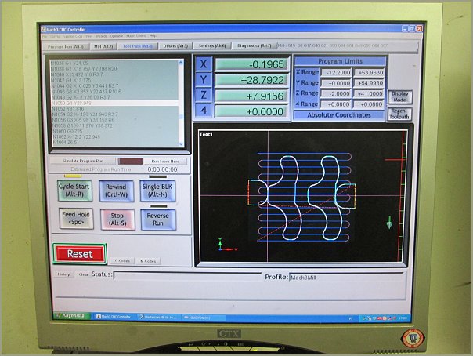Image resolution: width=473 pixels, height=356 pixels.
Task: Switch to the MDI (Alt-2) tab
Action: click(x=108, y=46)
